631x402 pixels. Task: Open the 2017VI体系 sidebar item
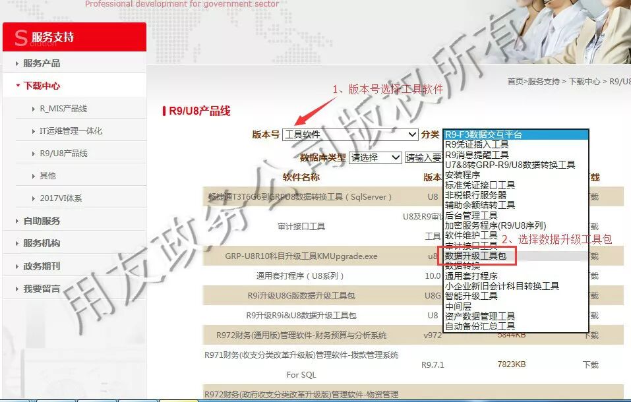[x=61, y=198]
